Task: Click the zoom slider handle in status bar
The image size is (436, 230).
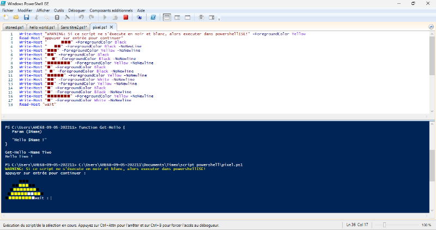Action: [385, 225]
